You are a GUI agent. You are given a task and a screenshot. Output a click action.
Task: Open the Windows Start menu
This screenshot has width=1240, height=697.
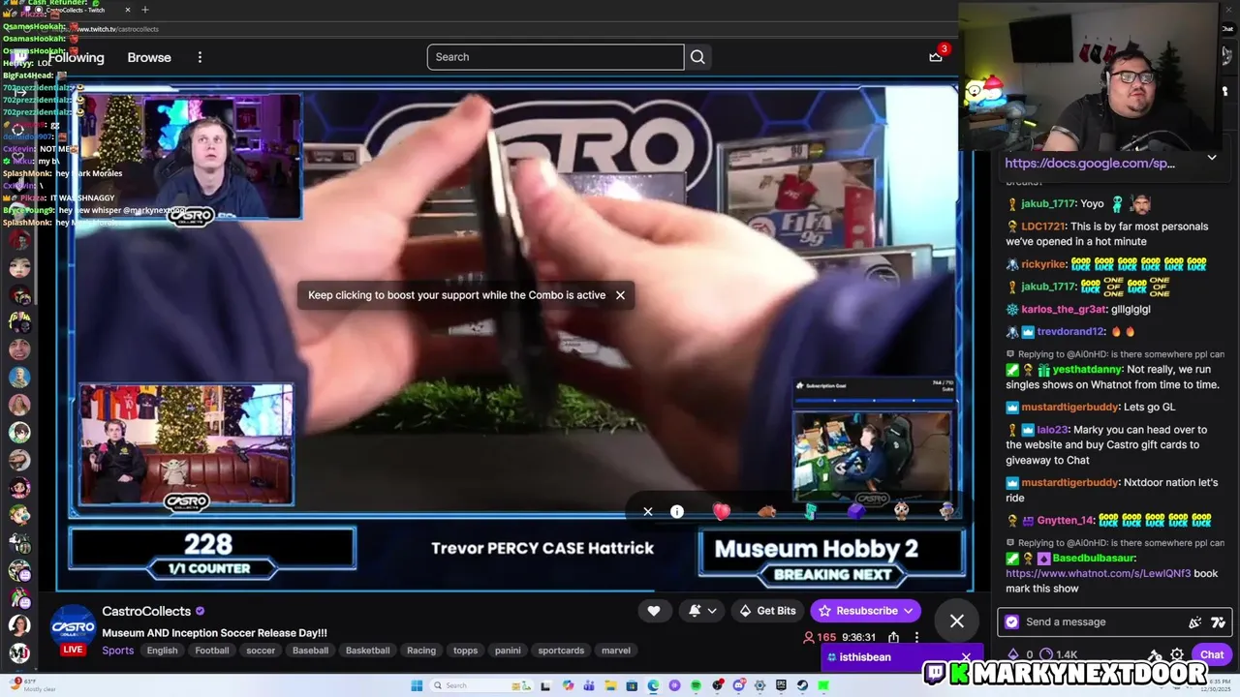pyautogui.click(x=417, y=685)
